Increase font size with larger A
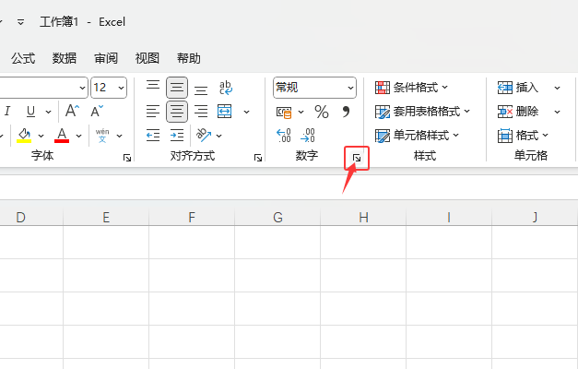 (x=72, y=111)
